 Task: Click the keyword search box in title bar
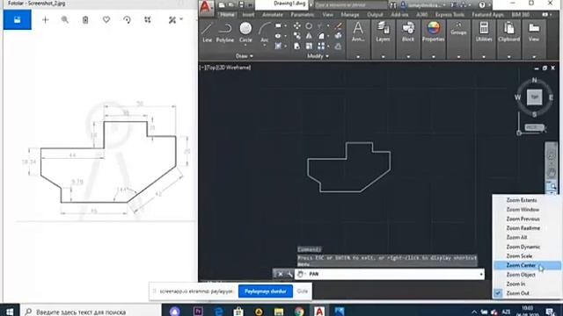350,5
